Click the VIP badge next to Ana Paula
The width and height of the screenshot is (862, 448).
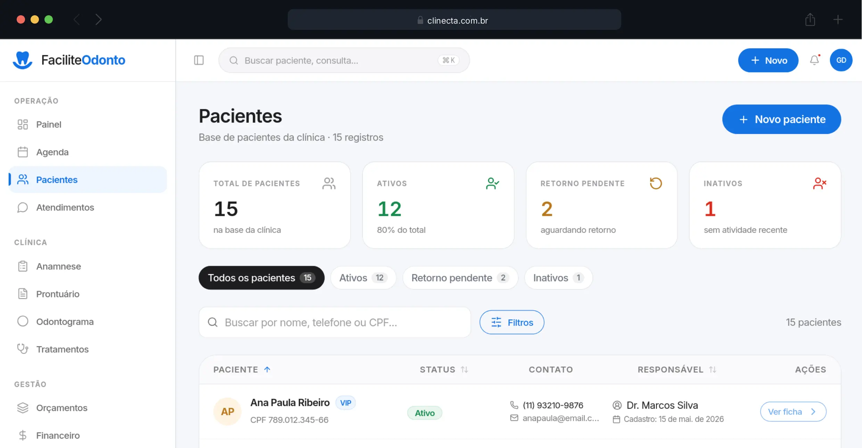pos(345,403)
